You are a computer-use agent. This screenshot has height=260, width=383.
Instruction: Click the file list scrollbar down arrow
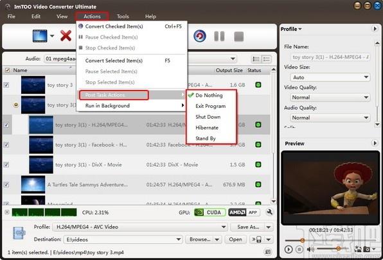pyautogui.click(x=274, y=202)
